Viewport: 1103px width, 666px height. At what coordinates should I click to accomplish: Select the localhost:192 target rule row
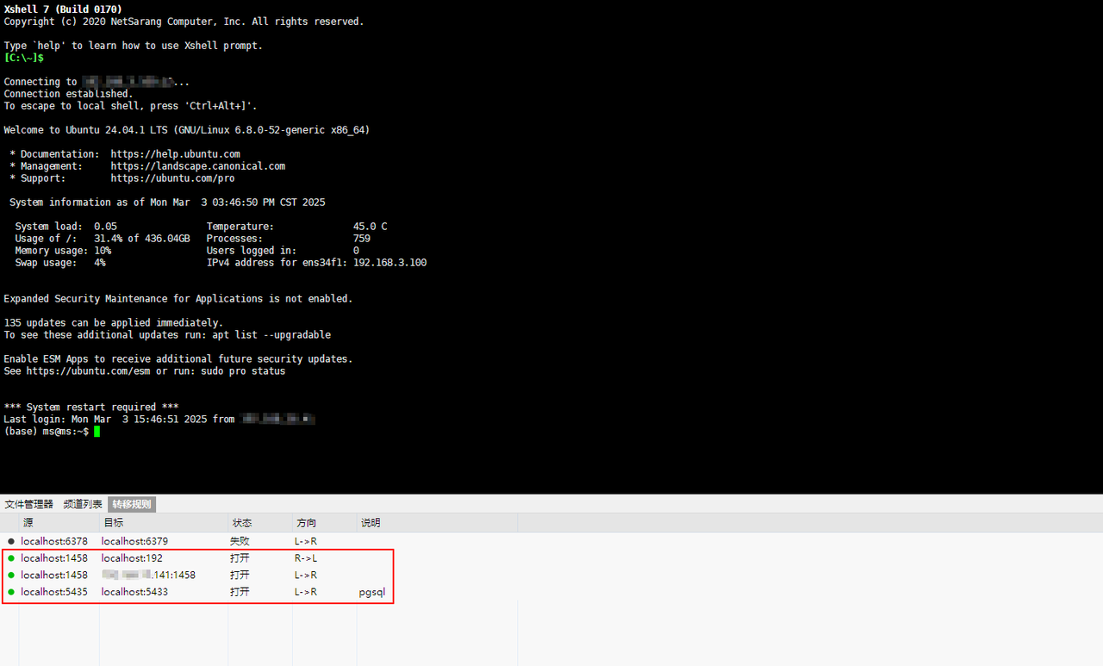132,558
